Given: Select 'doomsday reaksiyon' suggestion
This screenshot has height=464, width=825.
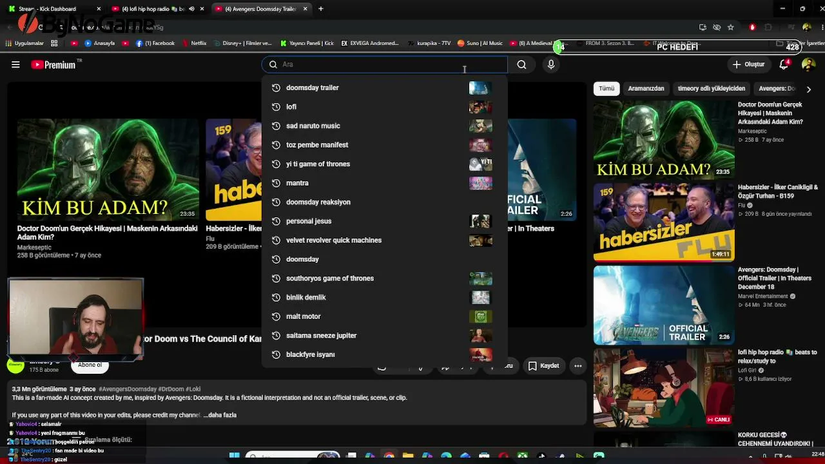Looking at the screenshot, I should point(384,202).
